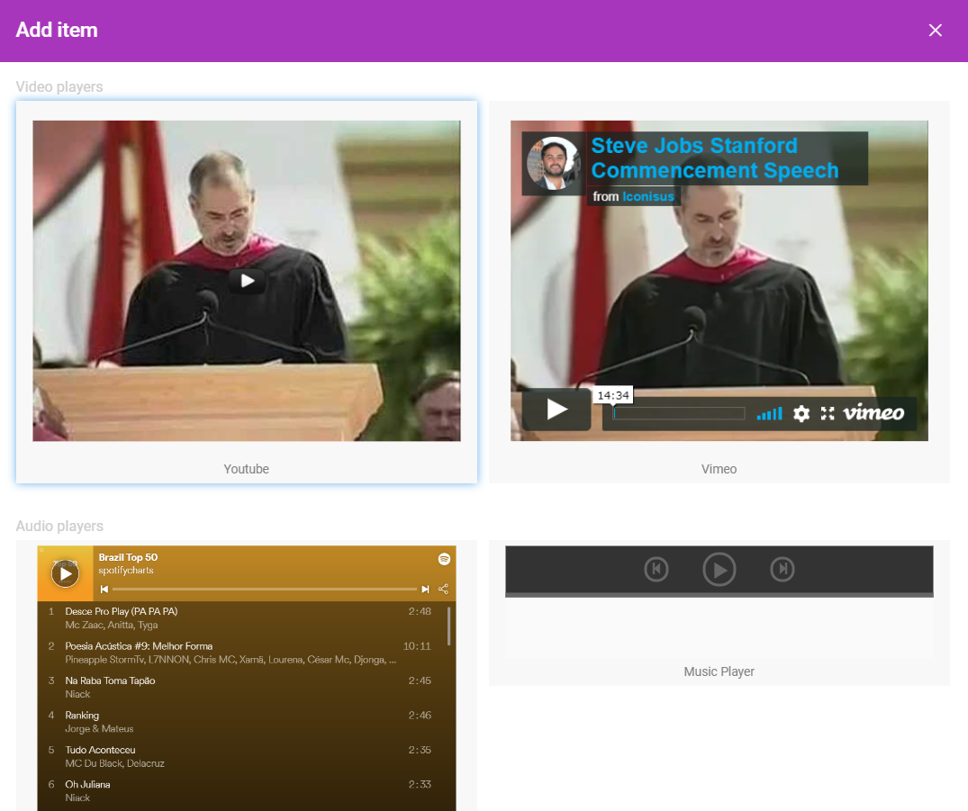Click Music Player next track button
Viewport: 968px width, 811px height.
click(x=783, y=569)
